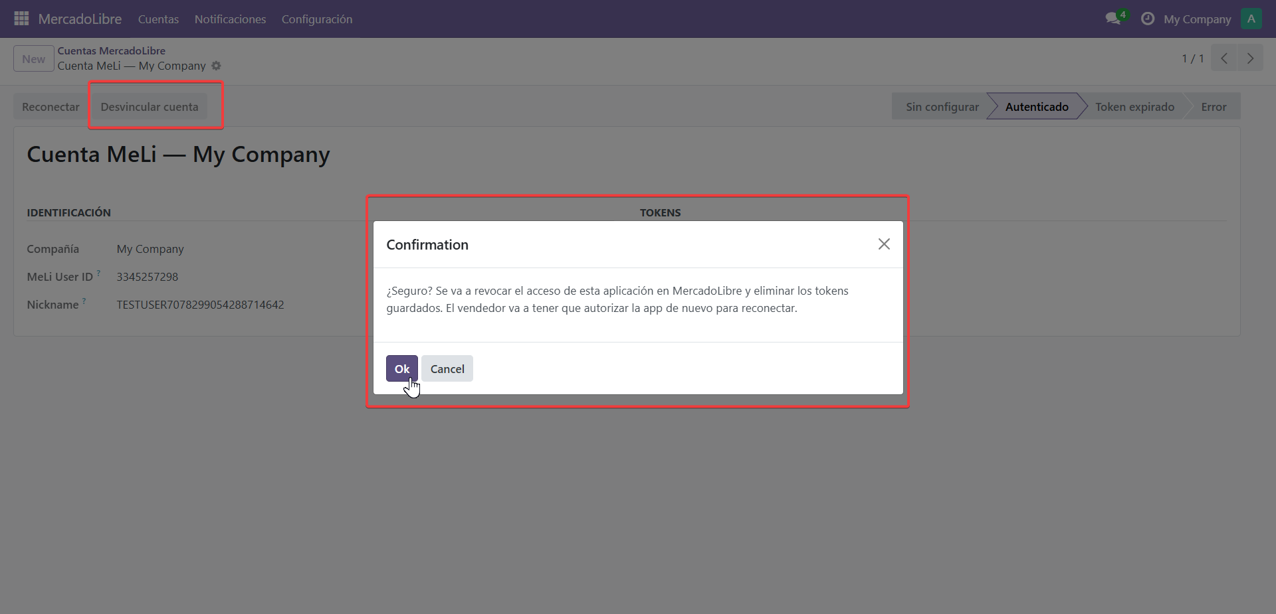Select the Autenticado status stage
This screenshot has width=1276, height=614.
click(x=1037, y=107)
